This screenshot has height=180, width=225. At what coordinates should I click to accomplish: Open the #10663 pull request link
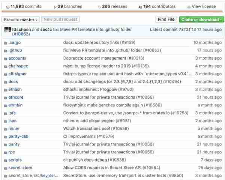[x=21, y=34]
